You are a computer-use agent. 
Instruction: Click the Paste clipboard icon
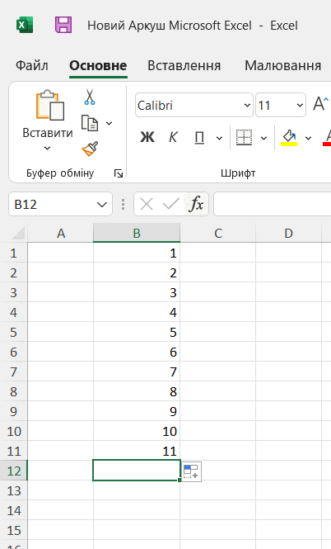point(50,105)
